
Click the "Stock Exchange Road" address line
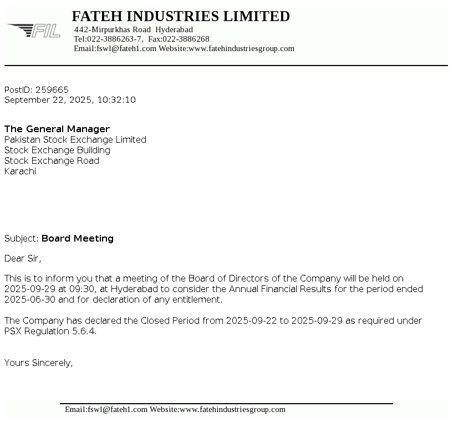tap(52, 160)
